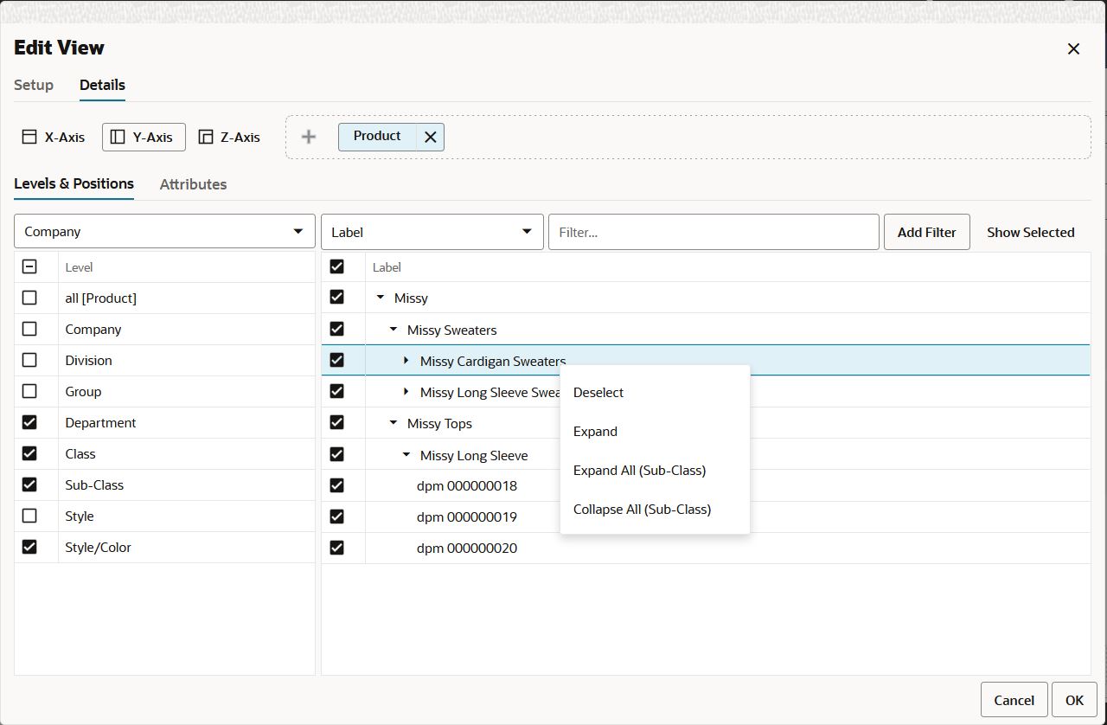Select the Y-Axis layout button

144,137
